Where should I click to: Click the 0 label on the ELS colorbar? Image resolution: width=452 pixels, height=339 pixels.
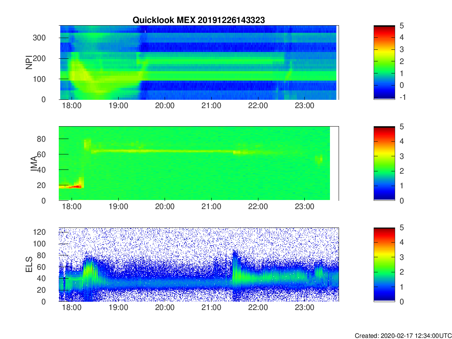(401, 301)
